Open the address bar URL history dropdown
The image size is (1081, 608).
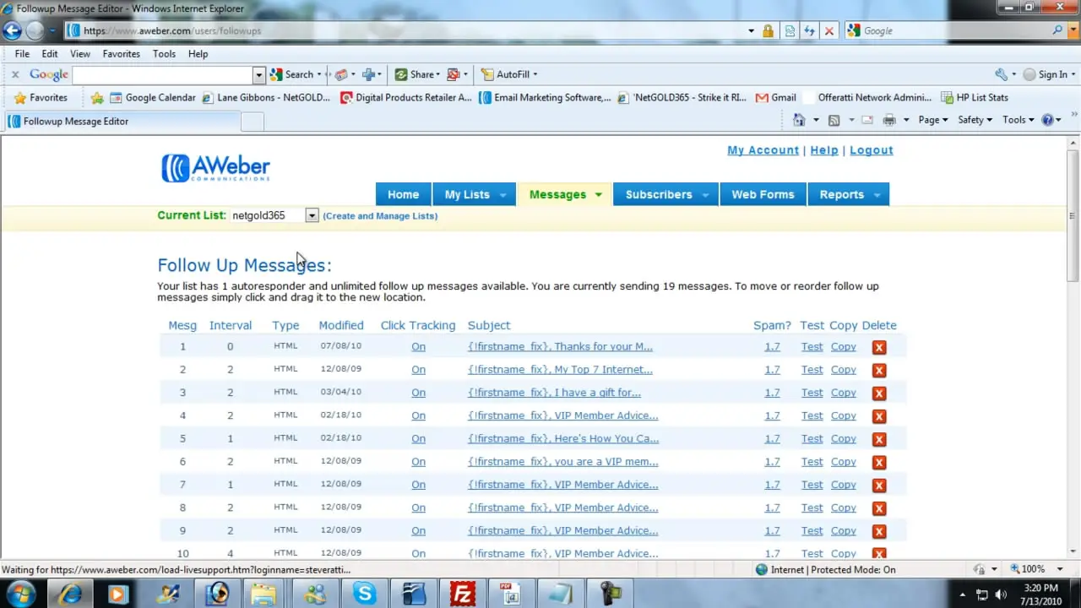pos(751,30)
